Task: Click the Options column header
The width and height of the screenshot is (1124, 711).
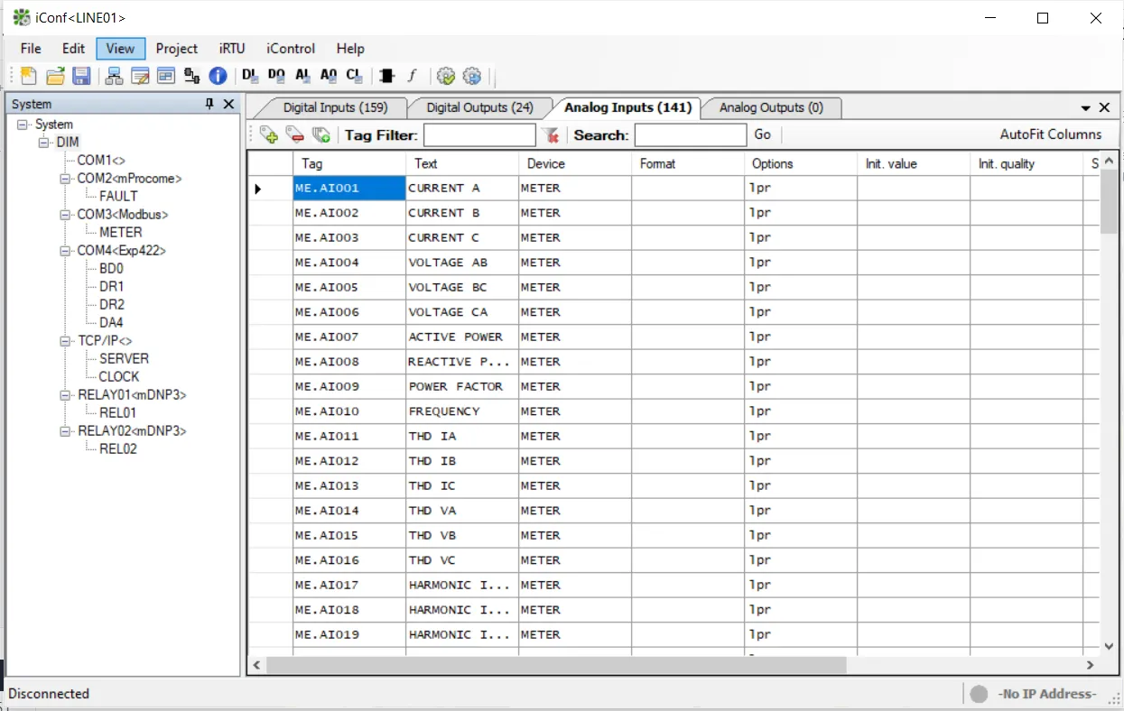Action: point(801,163)
